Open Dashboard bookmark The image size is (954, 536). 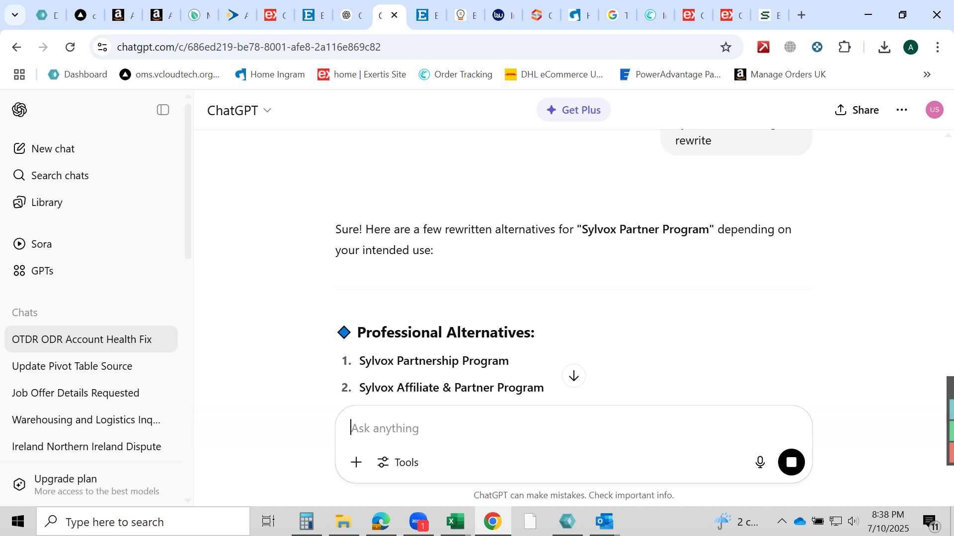[78, 74]
